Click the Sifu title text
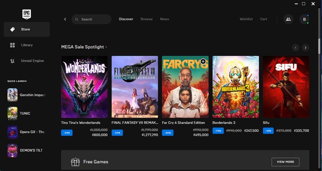Screen dimensions: 322x171 [x=266, y=123]
